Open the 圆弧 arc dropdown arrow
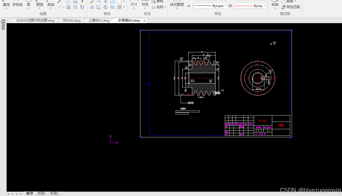 coord(39,8)
